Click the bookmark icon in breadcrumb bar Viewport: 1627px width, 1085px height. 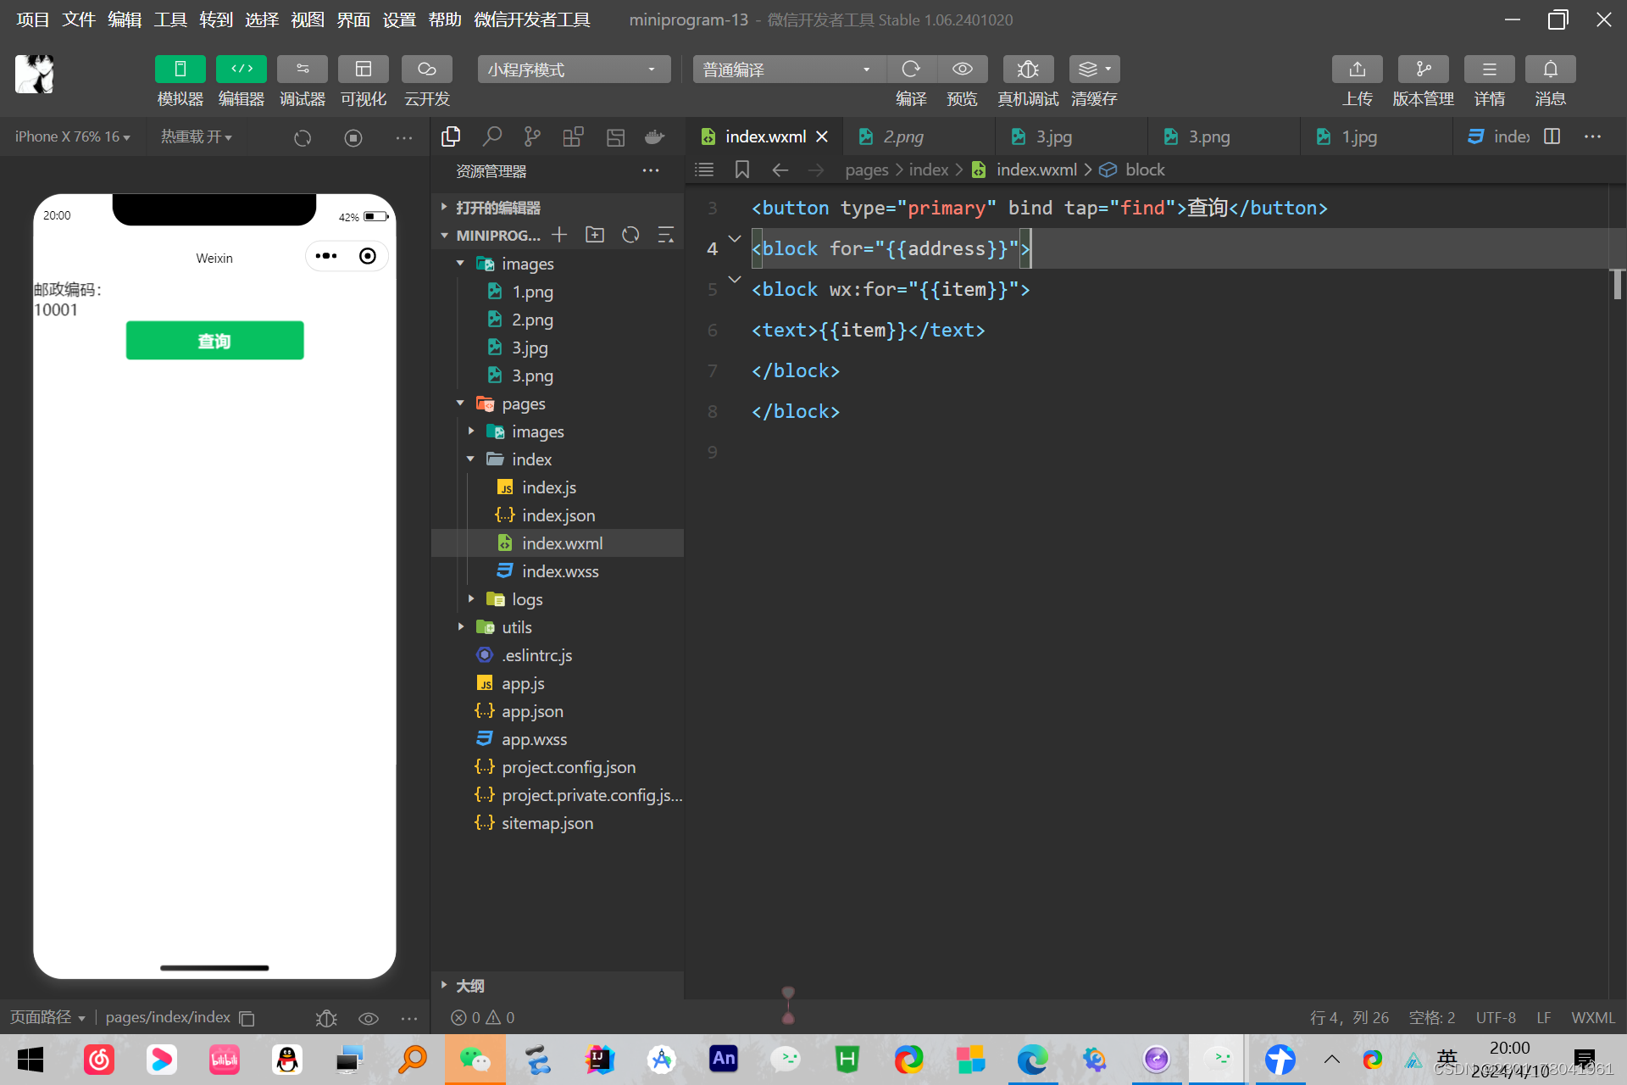tap(742, 170)
